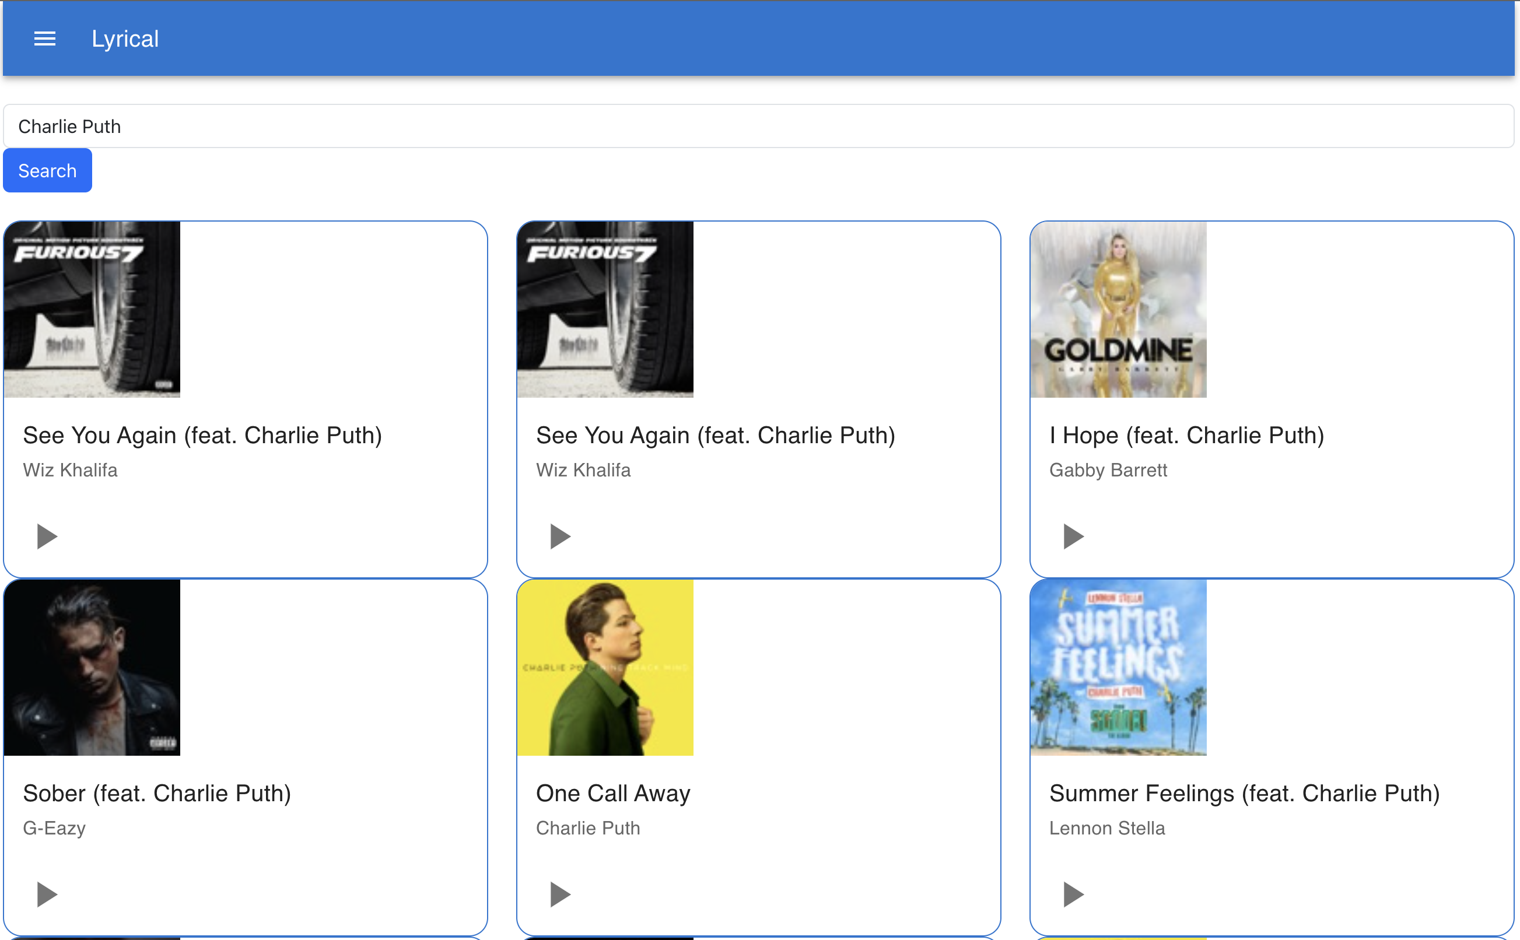Viewport: 1520px width, 940px height.
Task: Click the blue Search button
Action: (x=47, y=170)
